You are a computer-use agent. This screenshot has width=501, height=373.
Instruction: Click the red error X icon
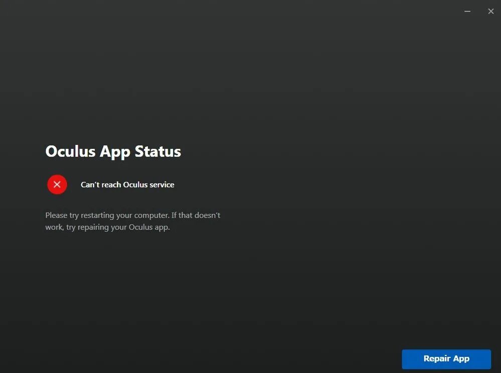pos(57,184)
